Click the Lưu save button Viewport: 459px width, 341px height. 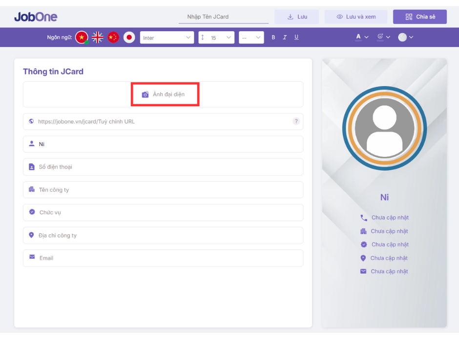coord(296,17)
